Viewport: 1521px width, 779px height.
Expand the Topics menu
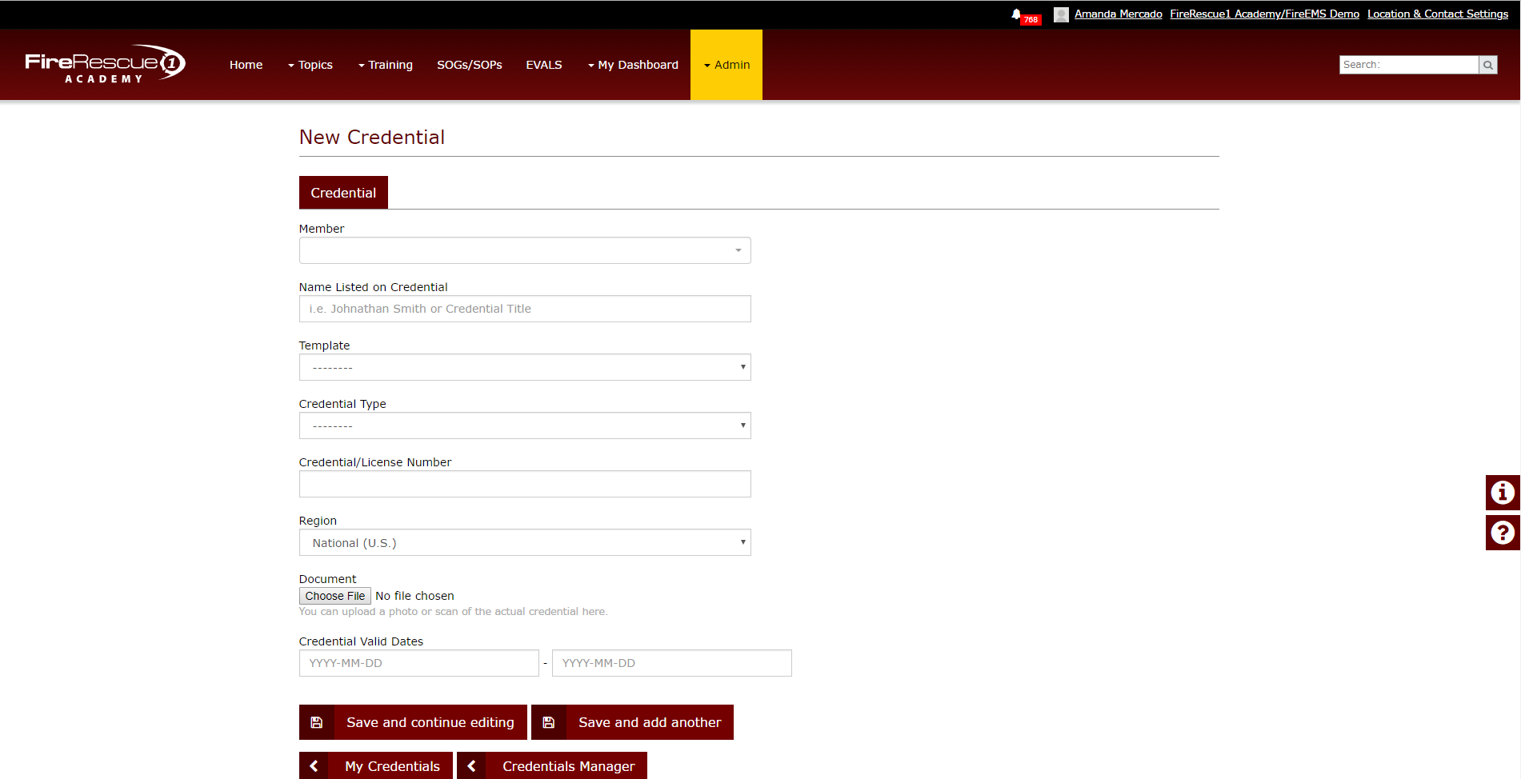point(310,65)
